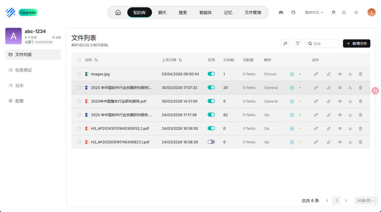Image resolution: width=381 pixels, height=212 pixels.
Task: Open 2025年中国整车行业研究报告.pdf by name
Action: pos(119,101)
